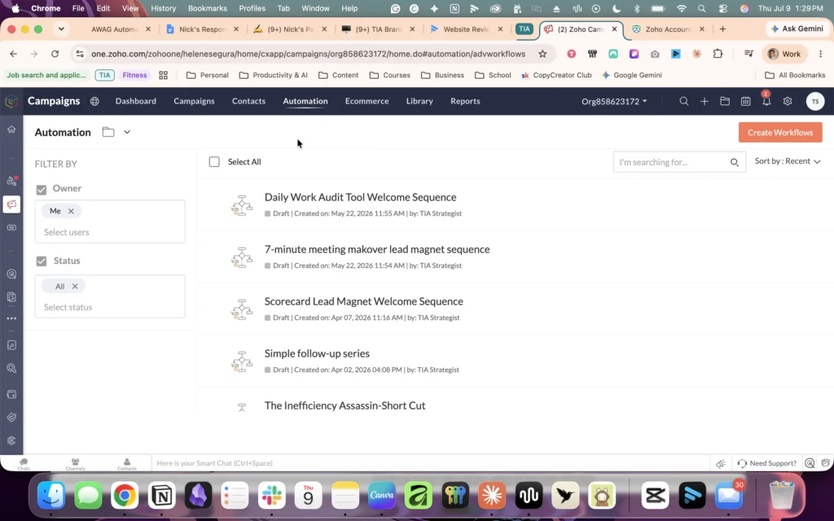
Task: Expand chevron next to Automation folder
Action: 126,132
